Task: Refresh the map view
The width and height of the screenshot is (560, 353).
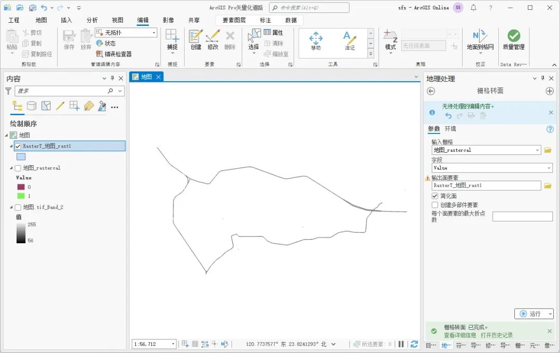Action: (x=414, y=344)
